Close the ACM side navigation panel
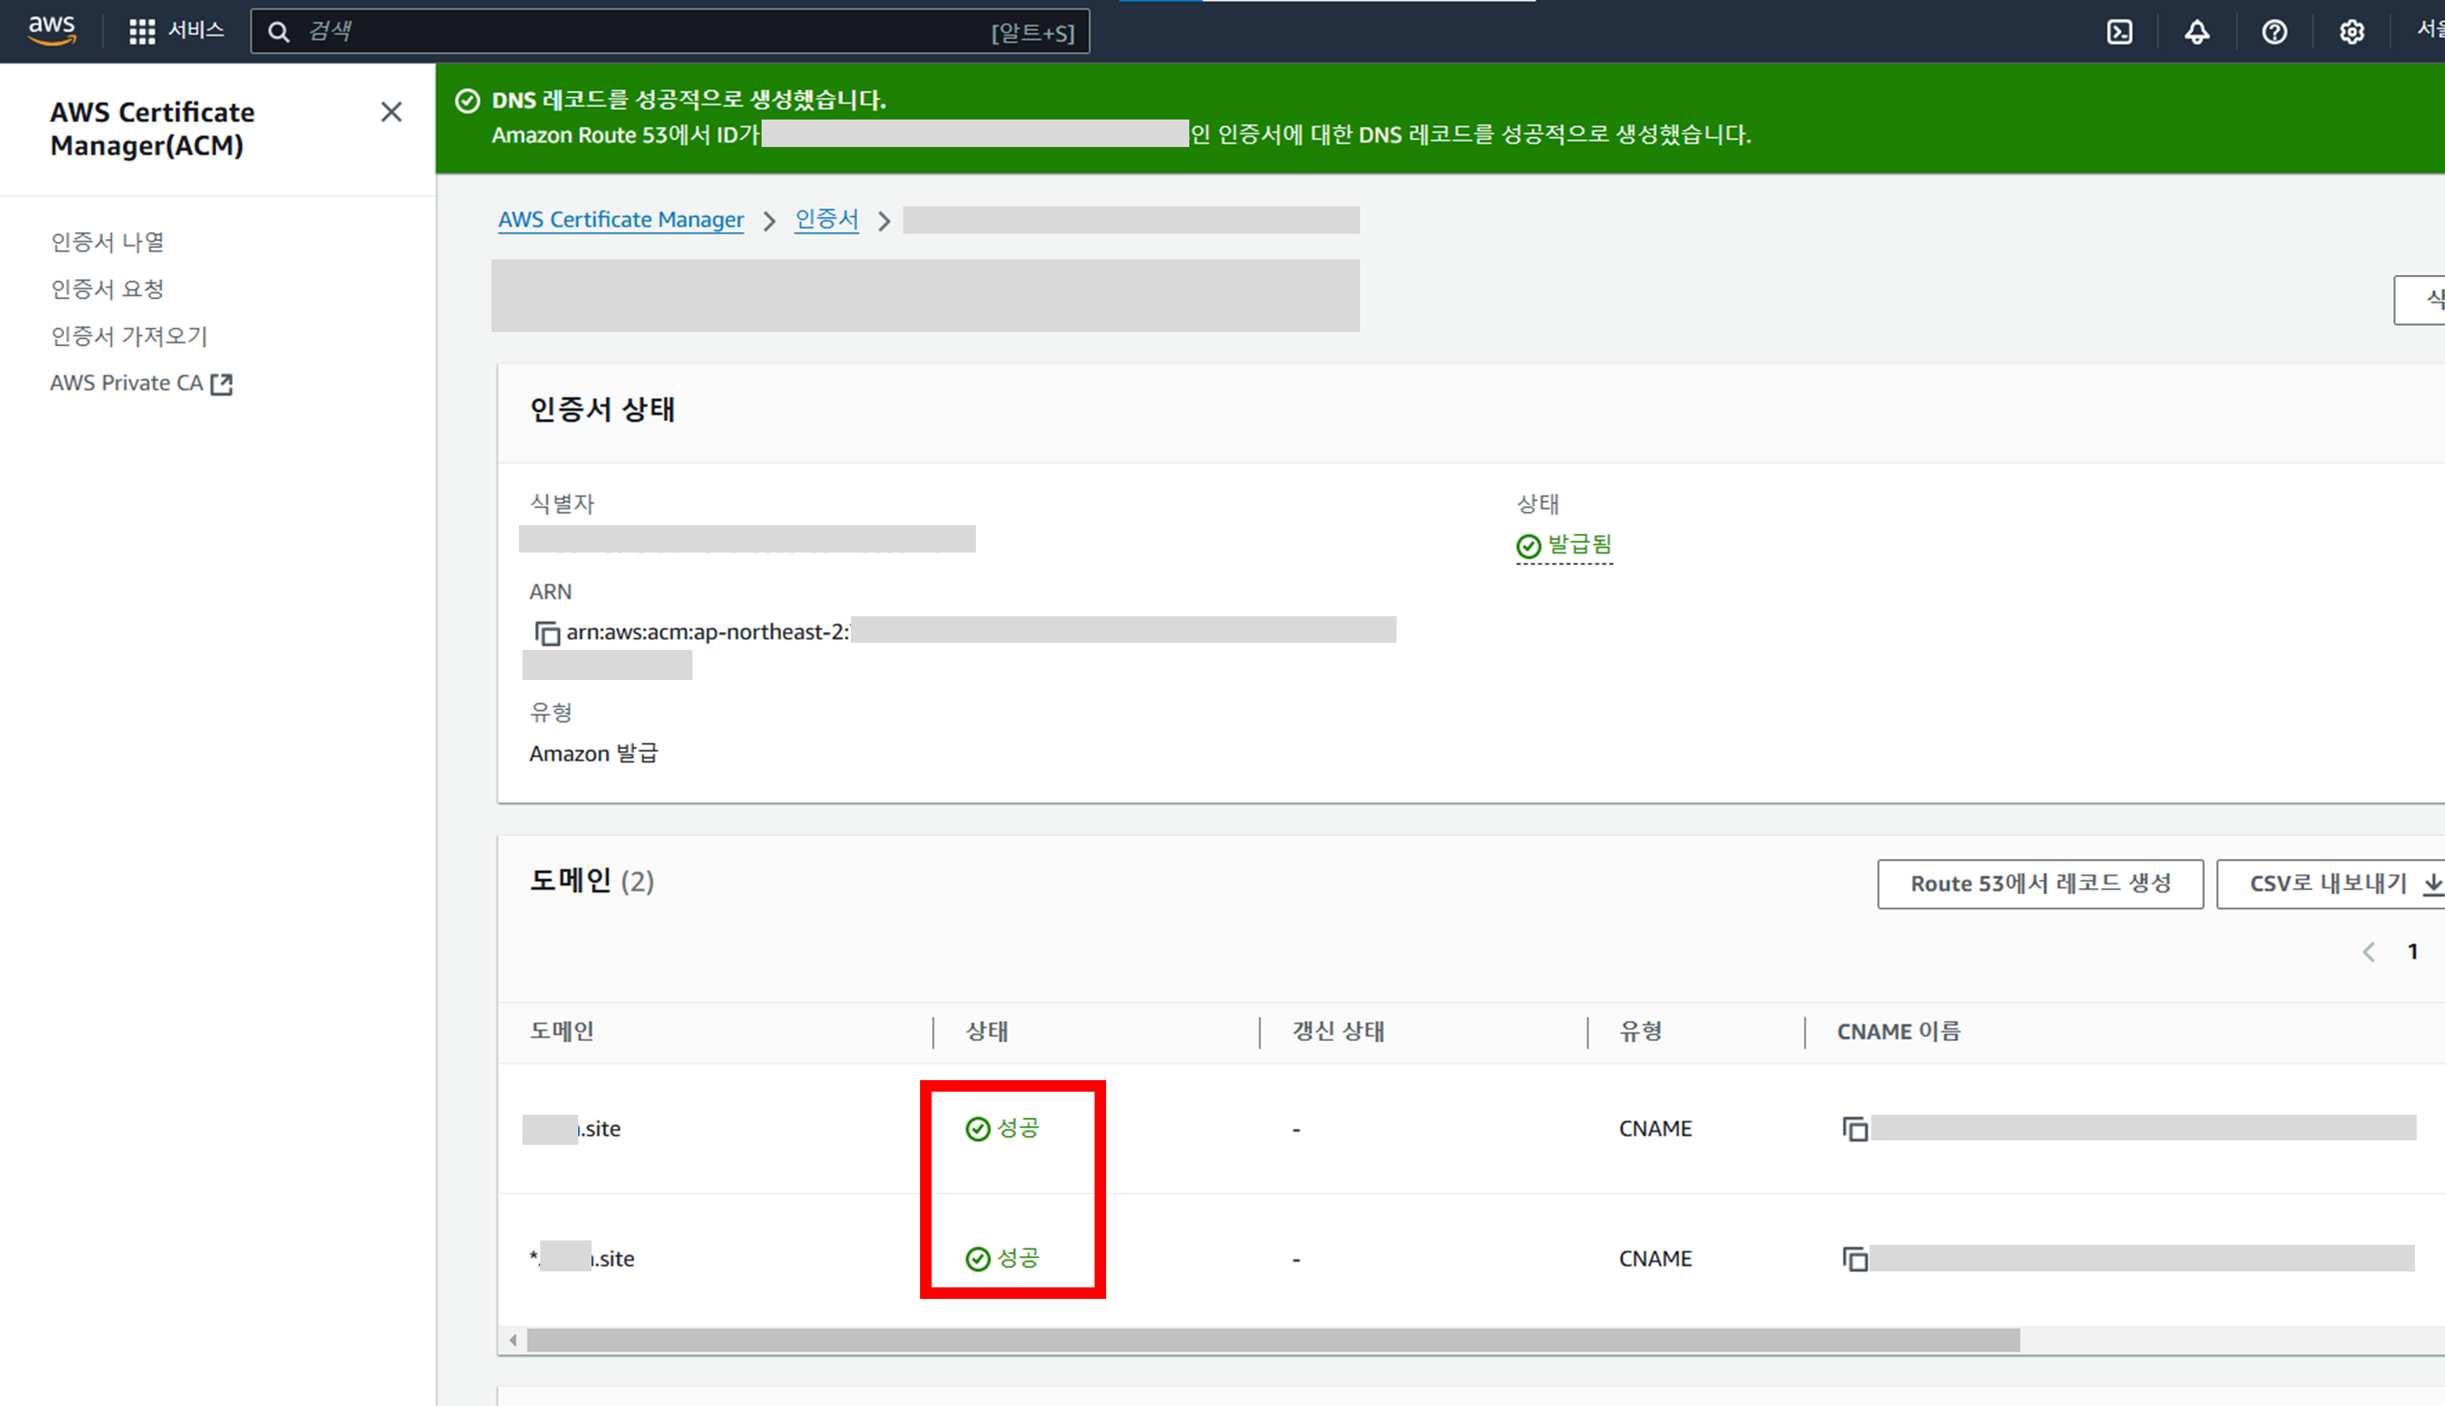 tap(391, 112)
